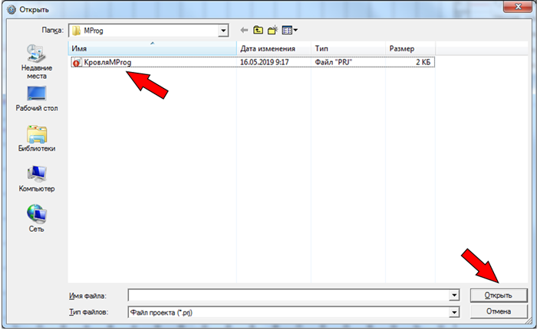Screen dimensions: 537x329
Task: Go back using the left arrow icon
Action: point(244,31)
